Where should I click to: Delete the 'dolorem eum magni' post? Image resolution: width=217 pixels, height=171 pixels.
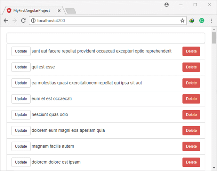(x=191, y=130)
